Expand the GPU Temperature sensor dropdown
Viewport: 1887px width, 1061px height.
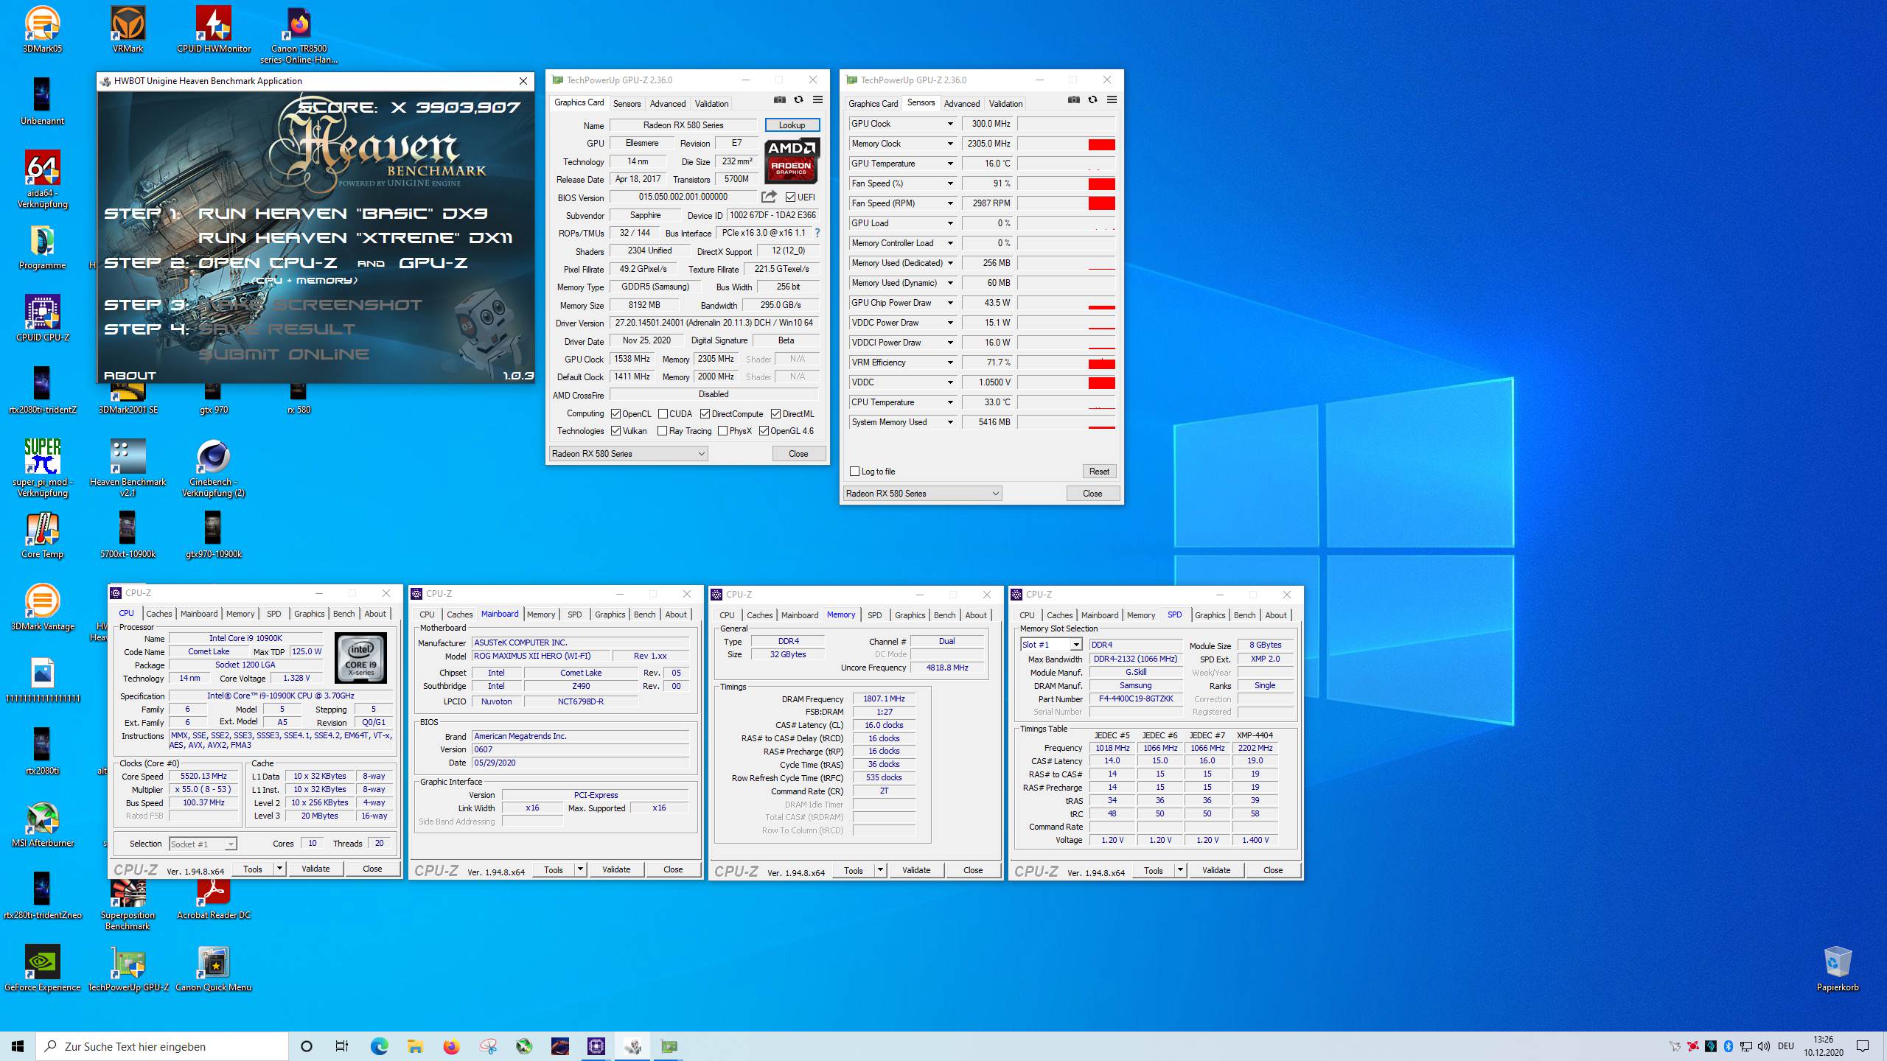(950, 164)
